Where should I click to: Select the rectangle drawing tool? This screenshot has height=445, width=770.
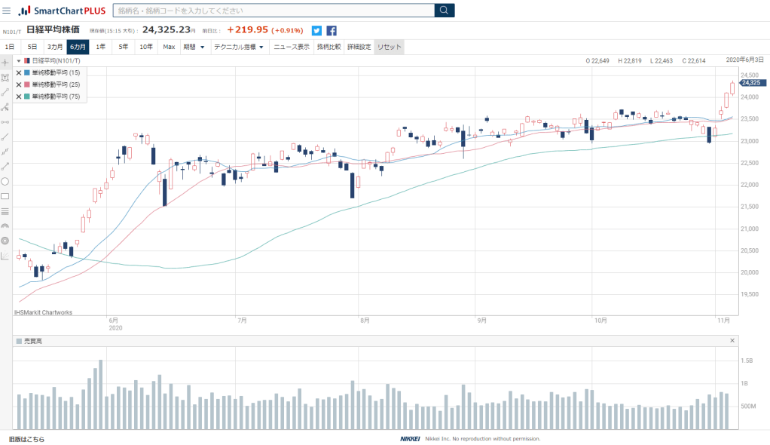tap(5, 196)
